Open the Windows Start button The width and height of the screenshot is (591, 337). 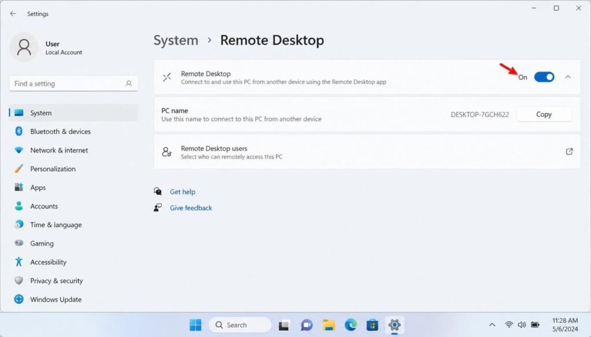(x=195, y=325)
